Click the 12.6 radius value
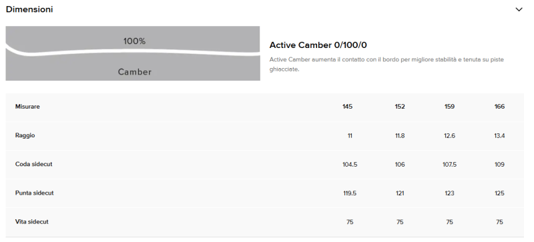The width and height of the screenshot is (534, 242). pos(449,136)
